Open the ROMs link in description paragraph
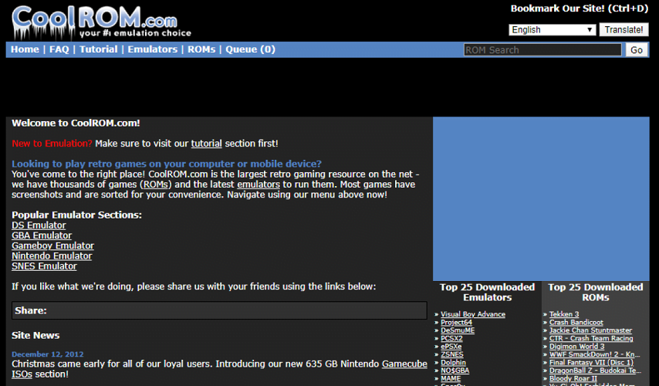 click(156, 185)
